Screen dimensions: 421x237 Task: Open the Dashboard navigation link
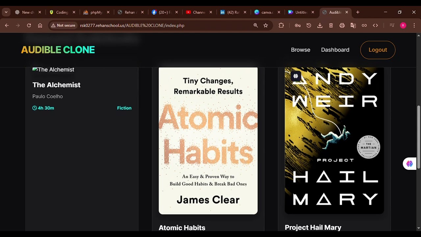pyautogui.click(x=335, y=50)
